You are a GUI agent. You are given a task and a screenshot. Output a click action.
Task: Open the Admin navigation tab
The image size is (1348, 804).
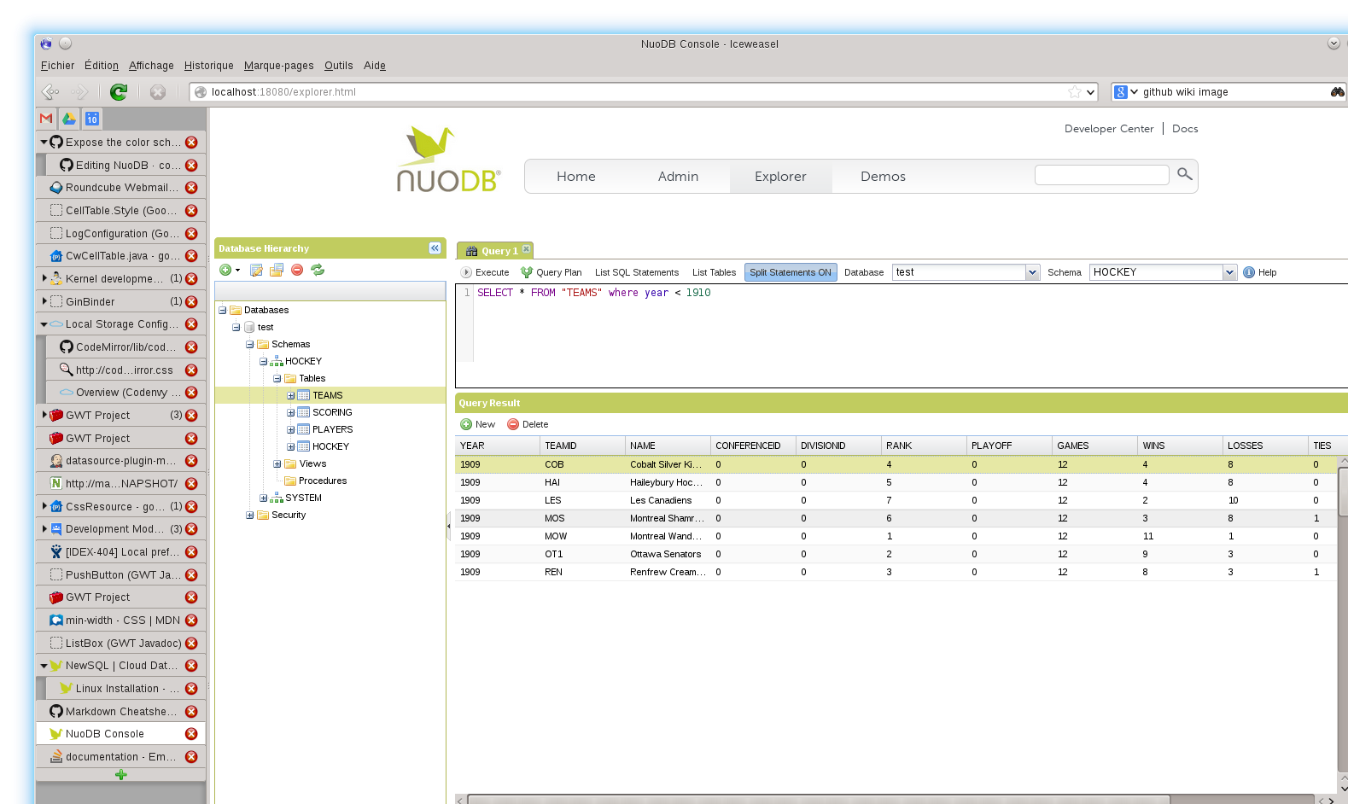(678, 177)
